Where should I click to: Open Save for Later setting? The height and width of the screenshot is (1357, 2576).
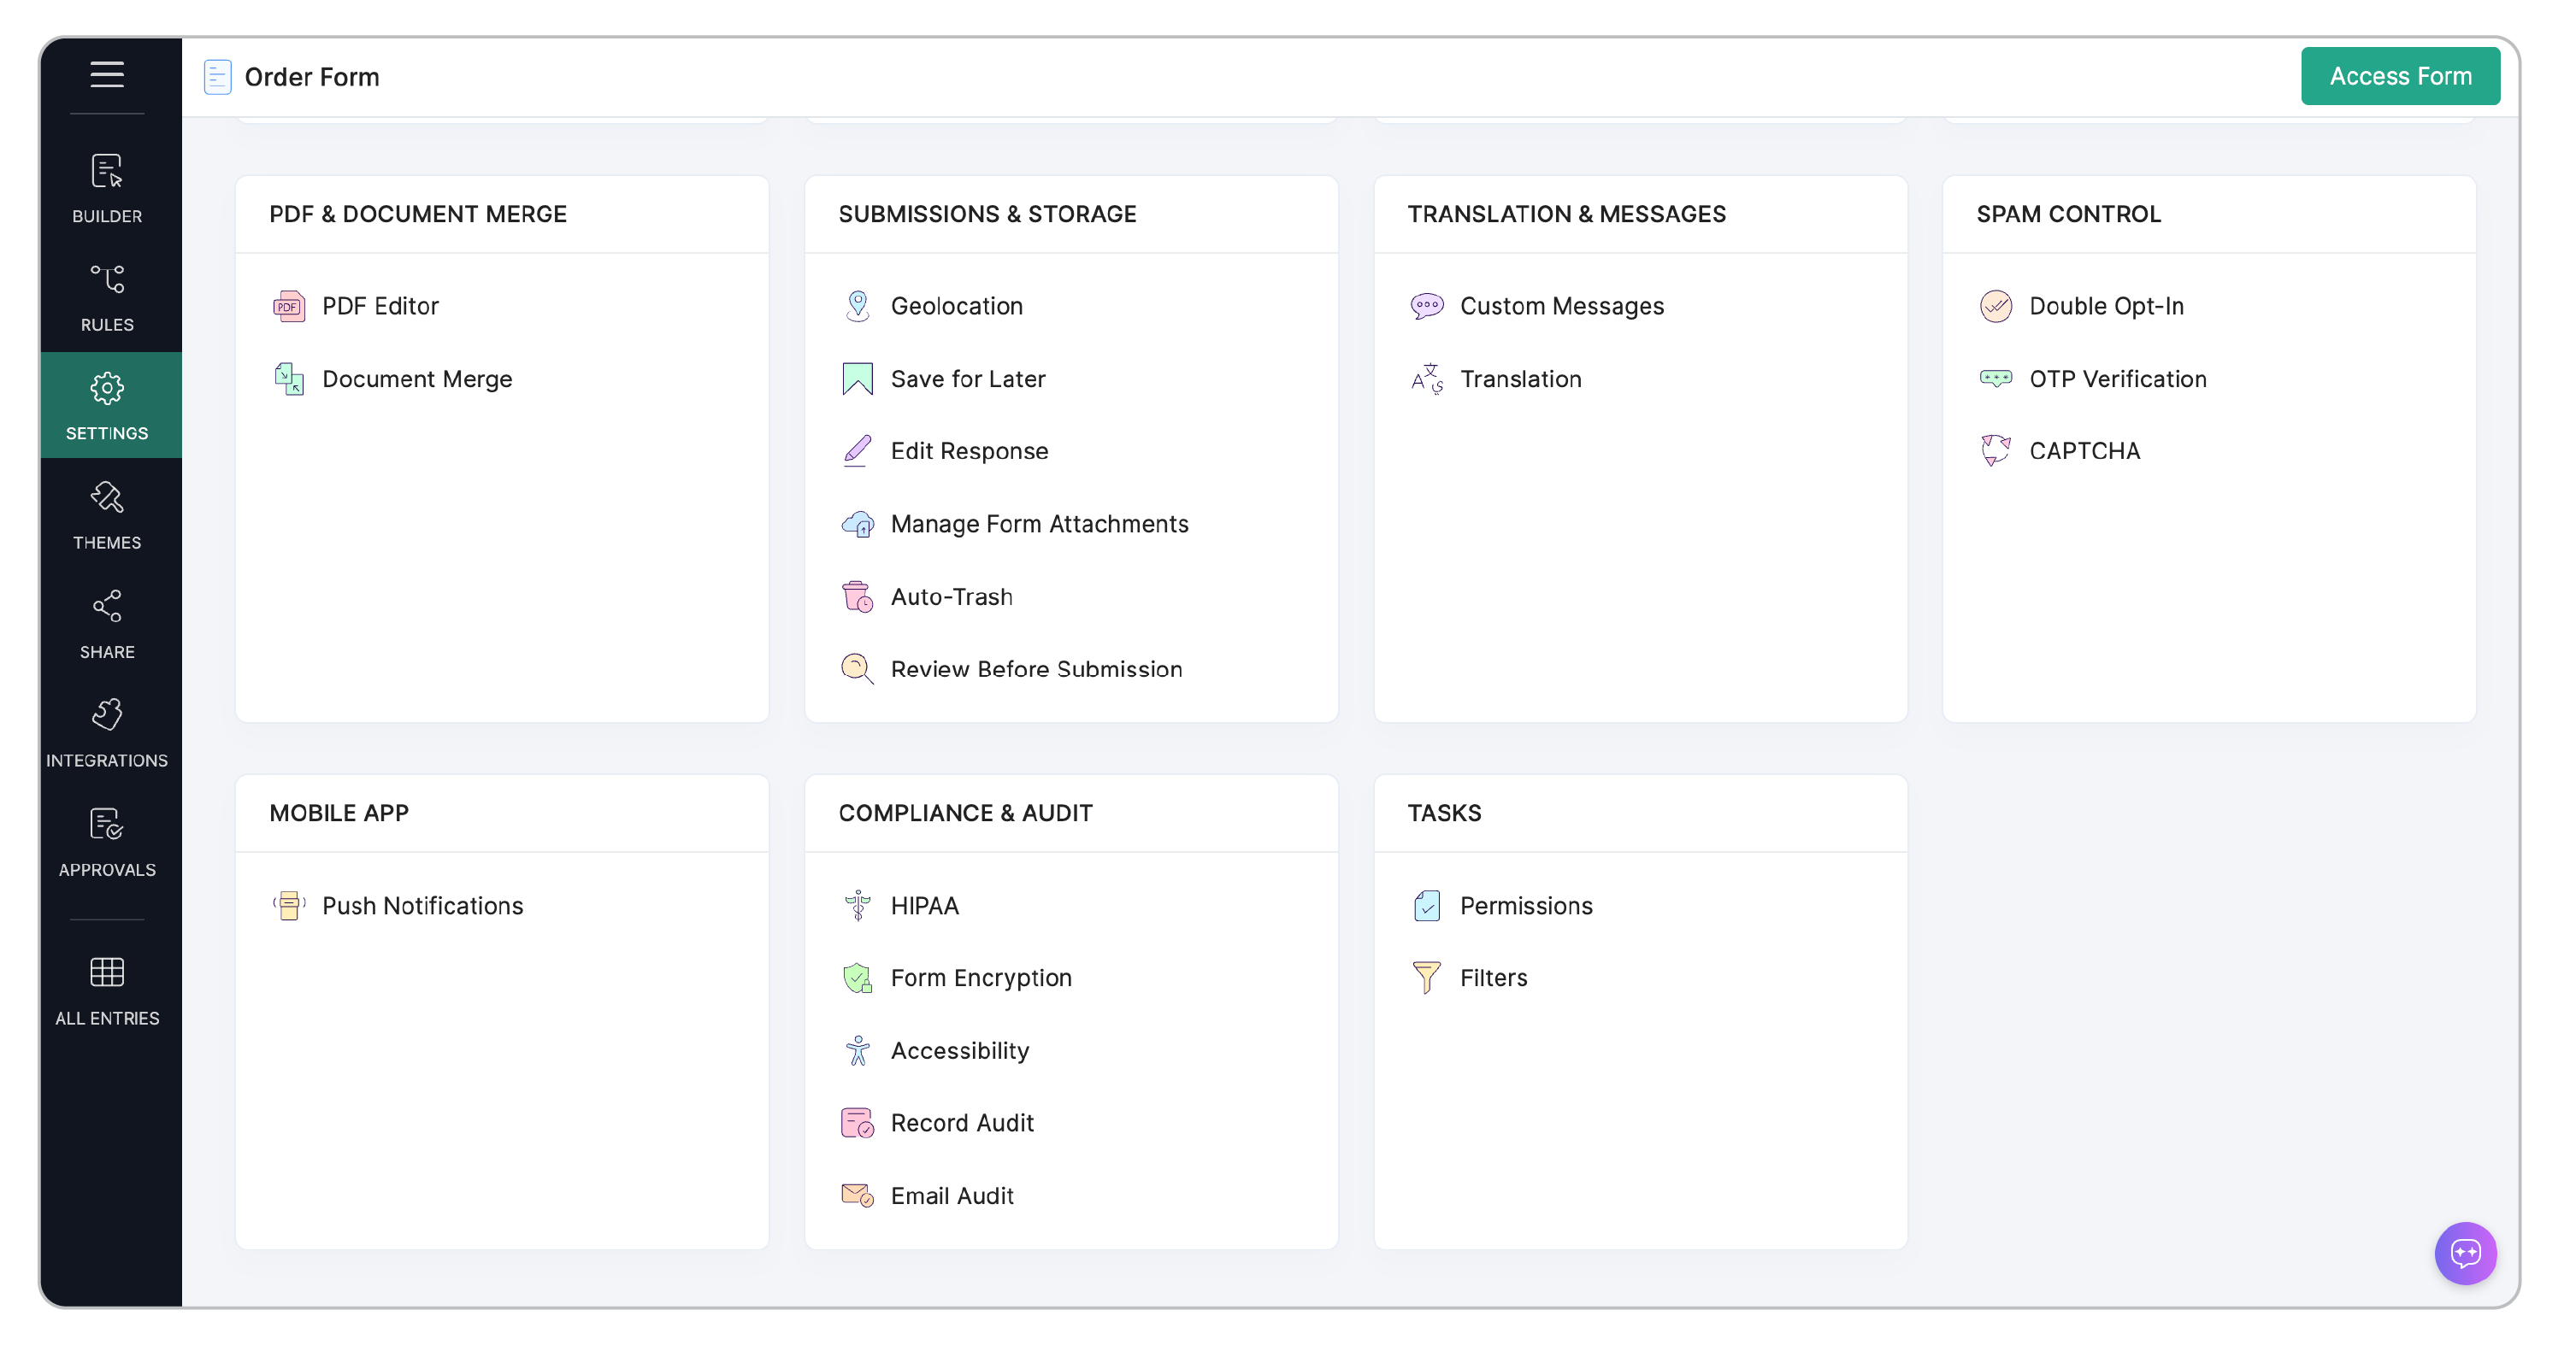point(968,379)
